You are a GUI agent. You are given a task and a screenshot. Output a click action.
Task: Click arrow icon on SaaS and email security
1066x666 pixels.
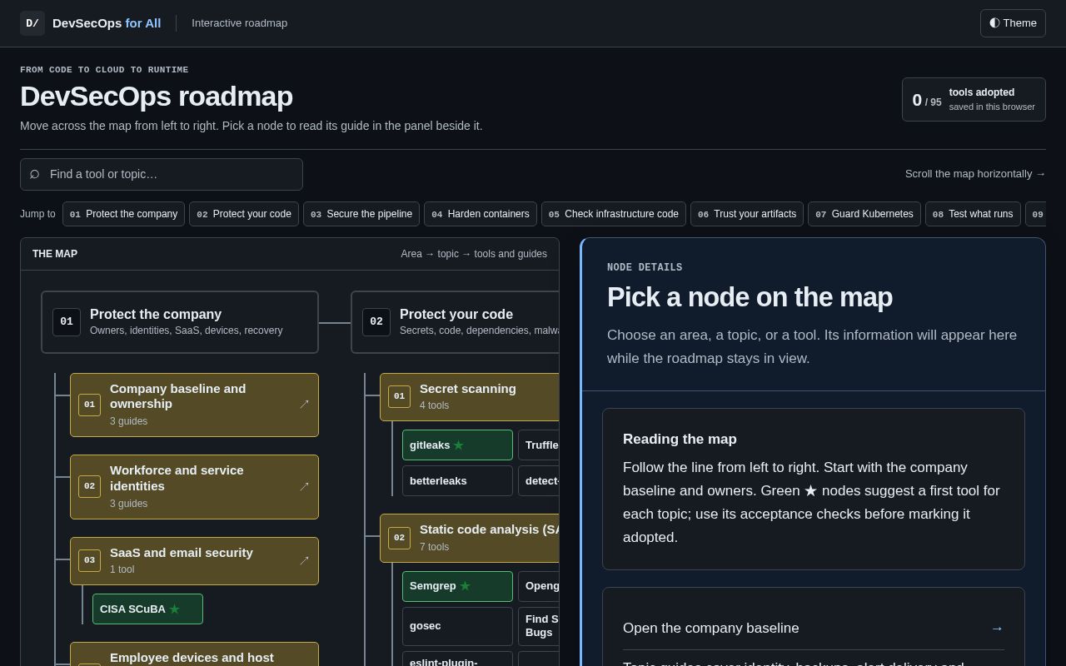point(304,561)
